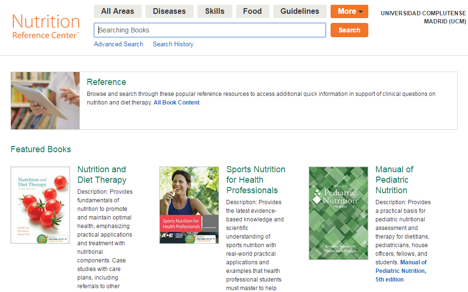Switch to the Skills tab
Image resolution: width=468 pixels, height=292 pixels.
(x=215, y=11)
